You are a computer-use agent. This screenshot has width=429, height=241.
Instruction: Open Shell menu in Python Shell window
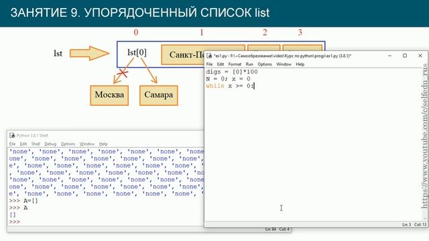tap(36, 144)
